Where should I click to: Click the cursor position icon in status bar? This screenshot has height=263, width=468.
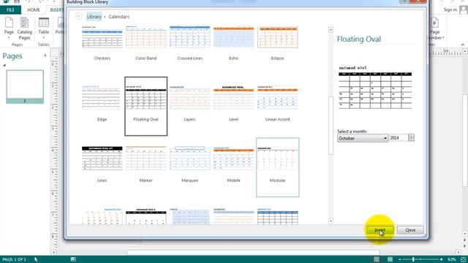pyautogui.click(x=36, y=259)
